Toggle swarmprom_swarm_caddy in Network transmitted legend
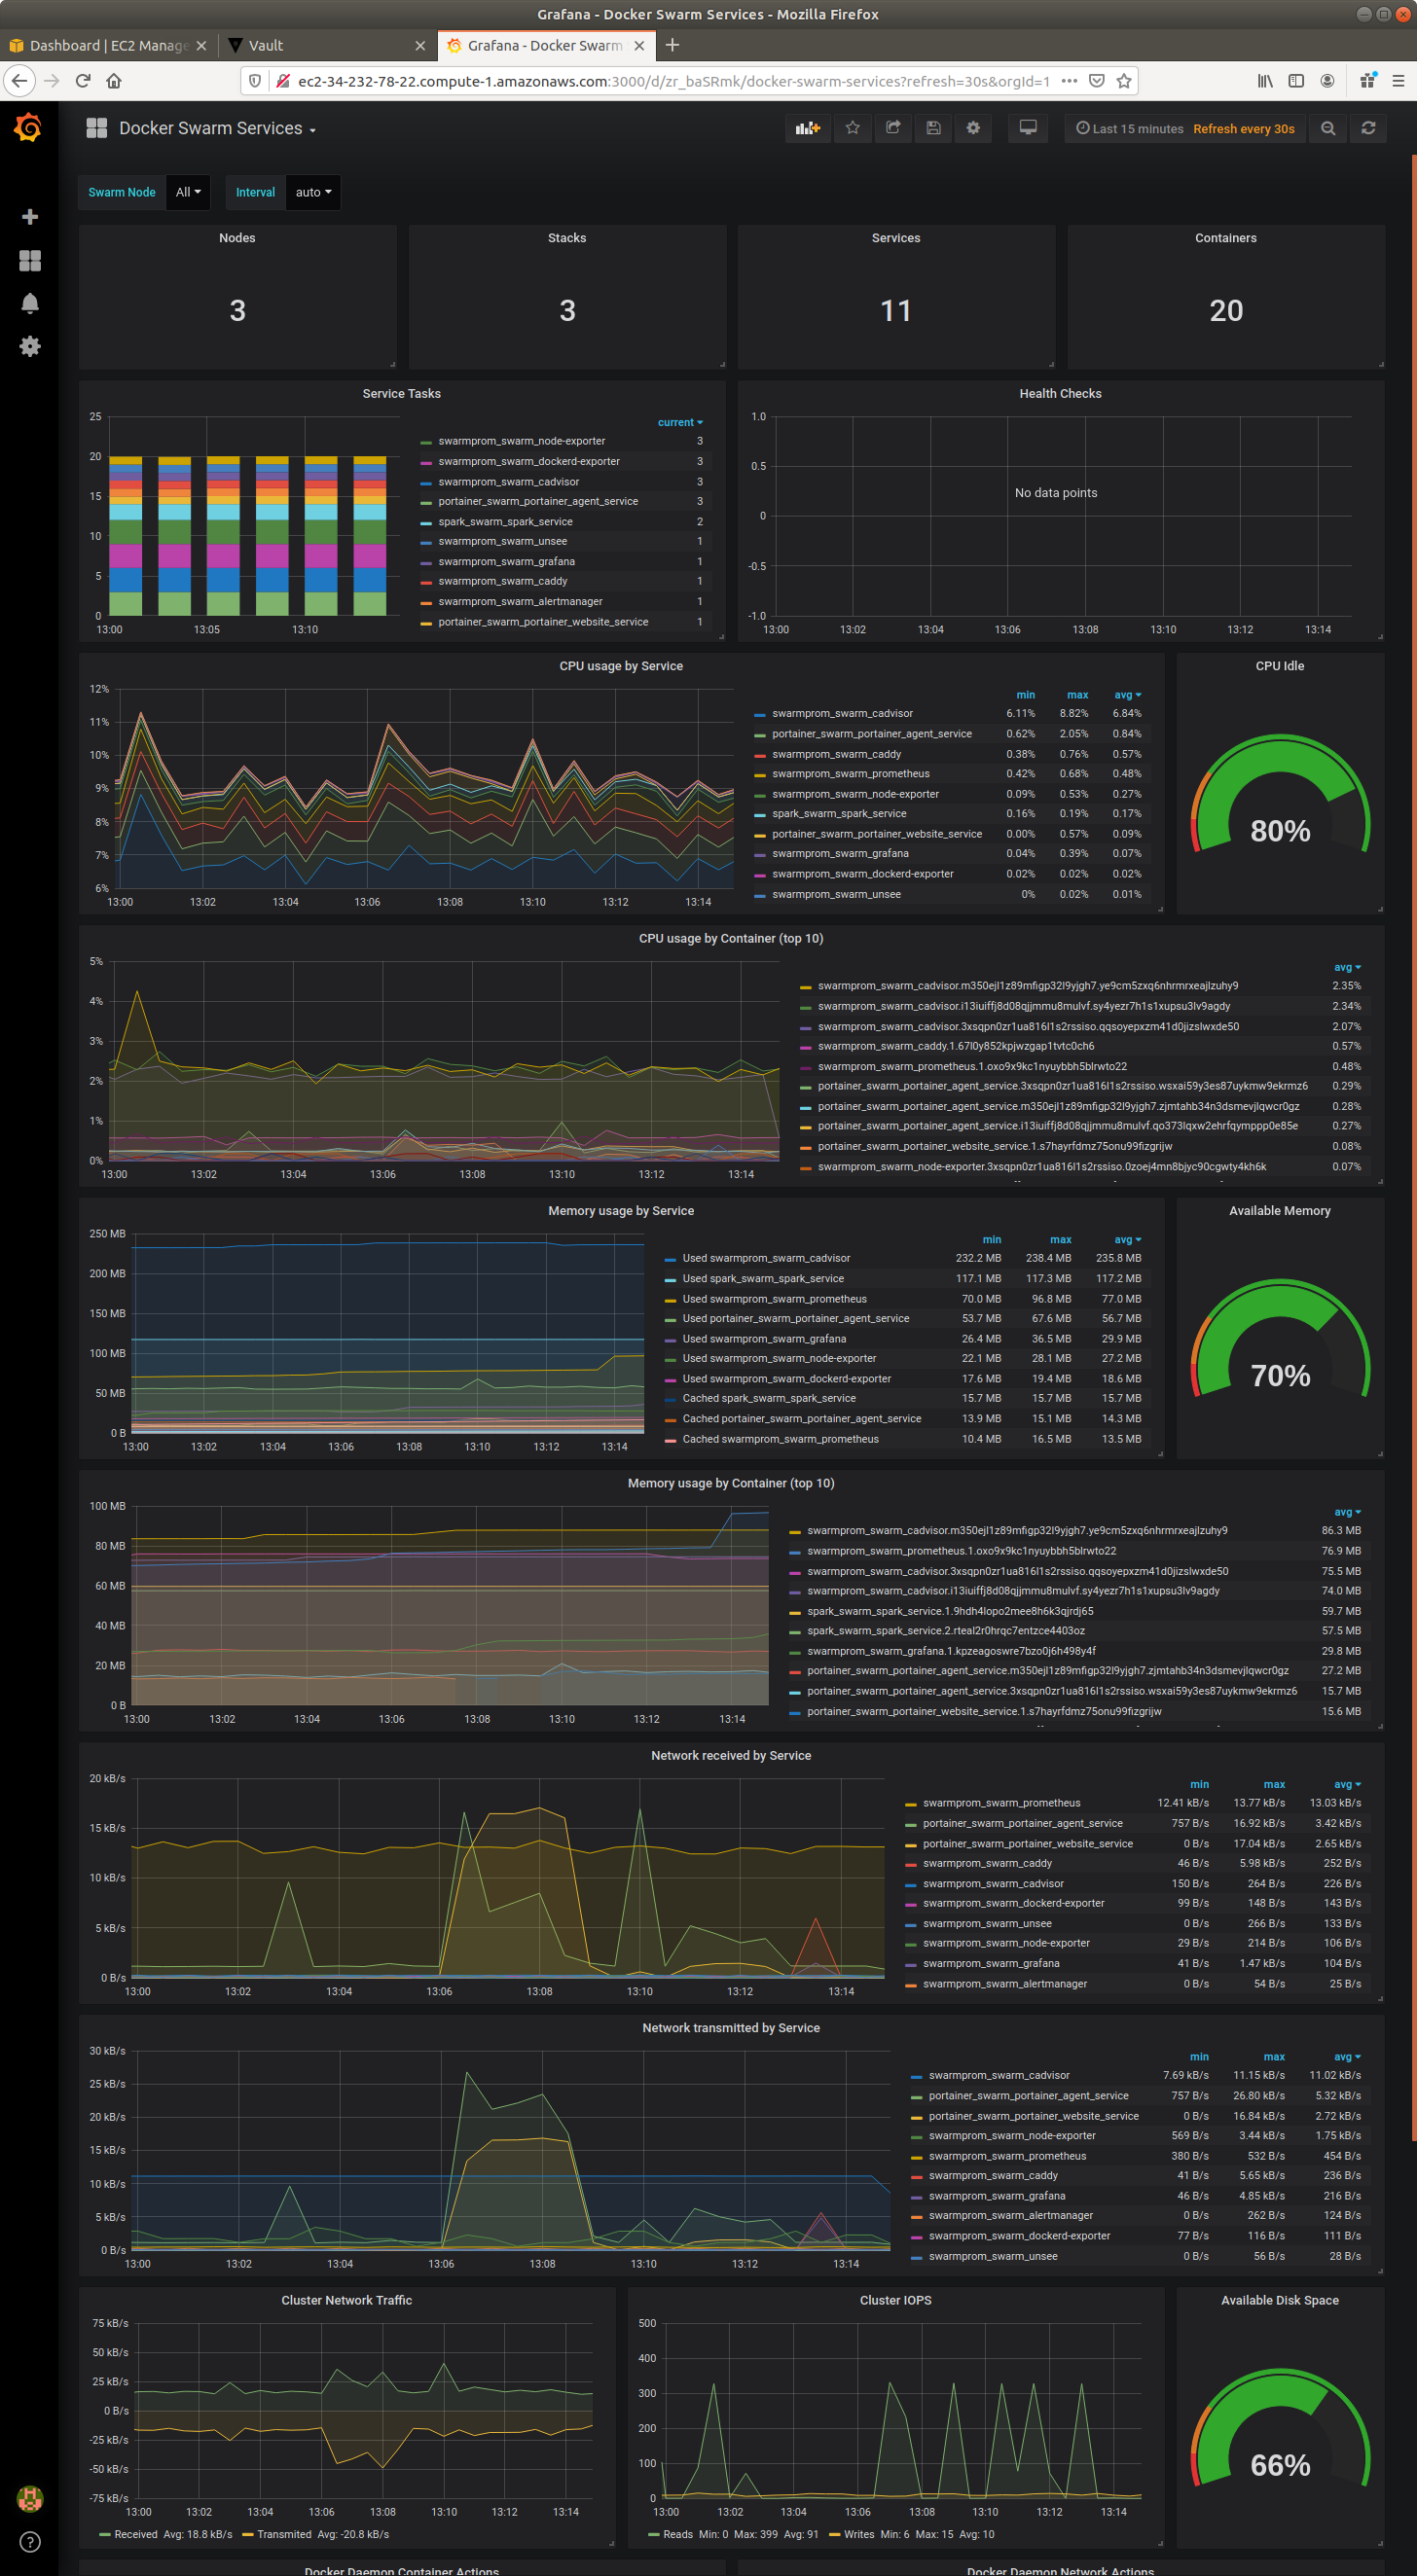 pos(993,2176)
